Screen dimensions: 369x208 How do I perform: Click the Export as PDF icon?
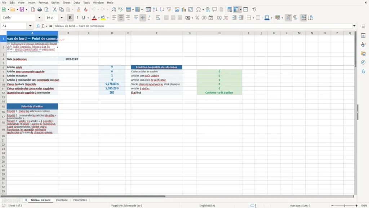[x=33, y=9]
